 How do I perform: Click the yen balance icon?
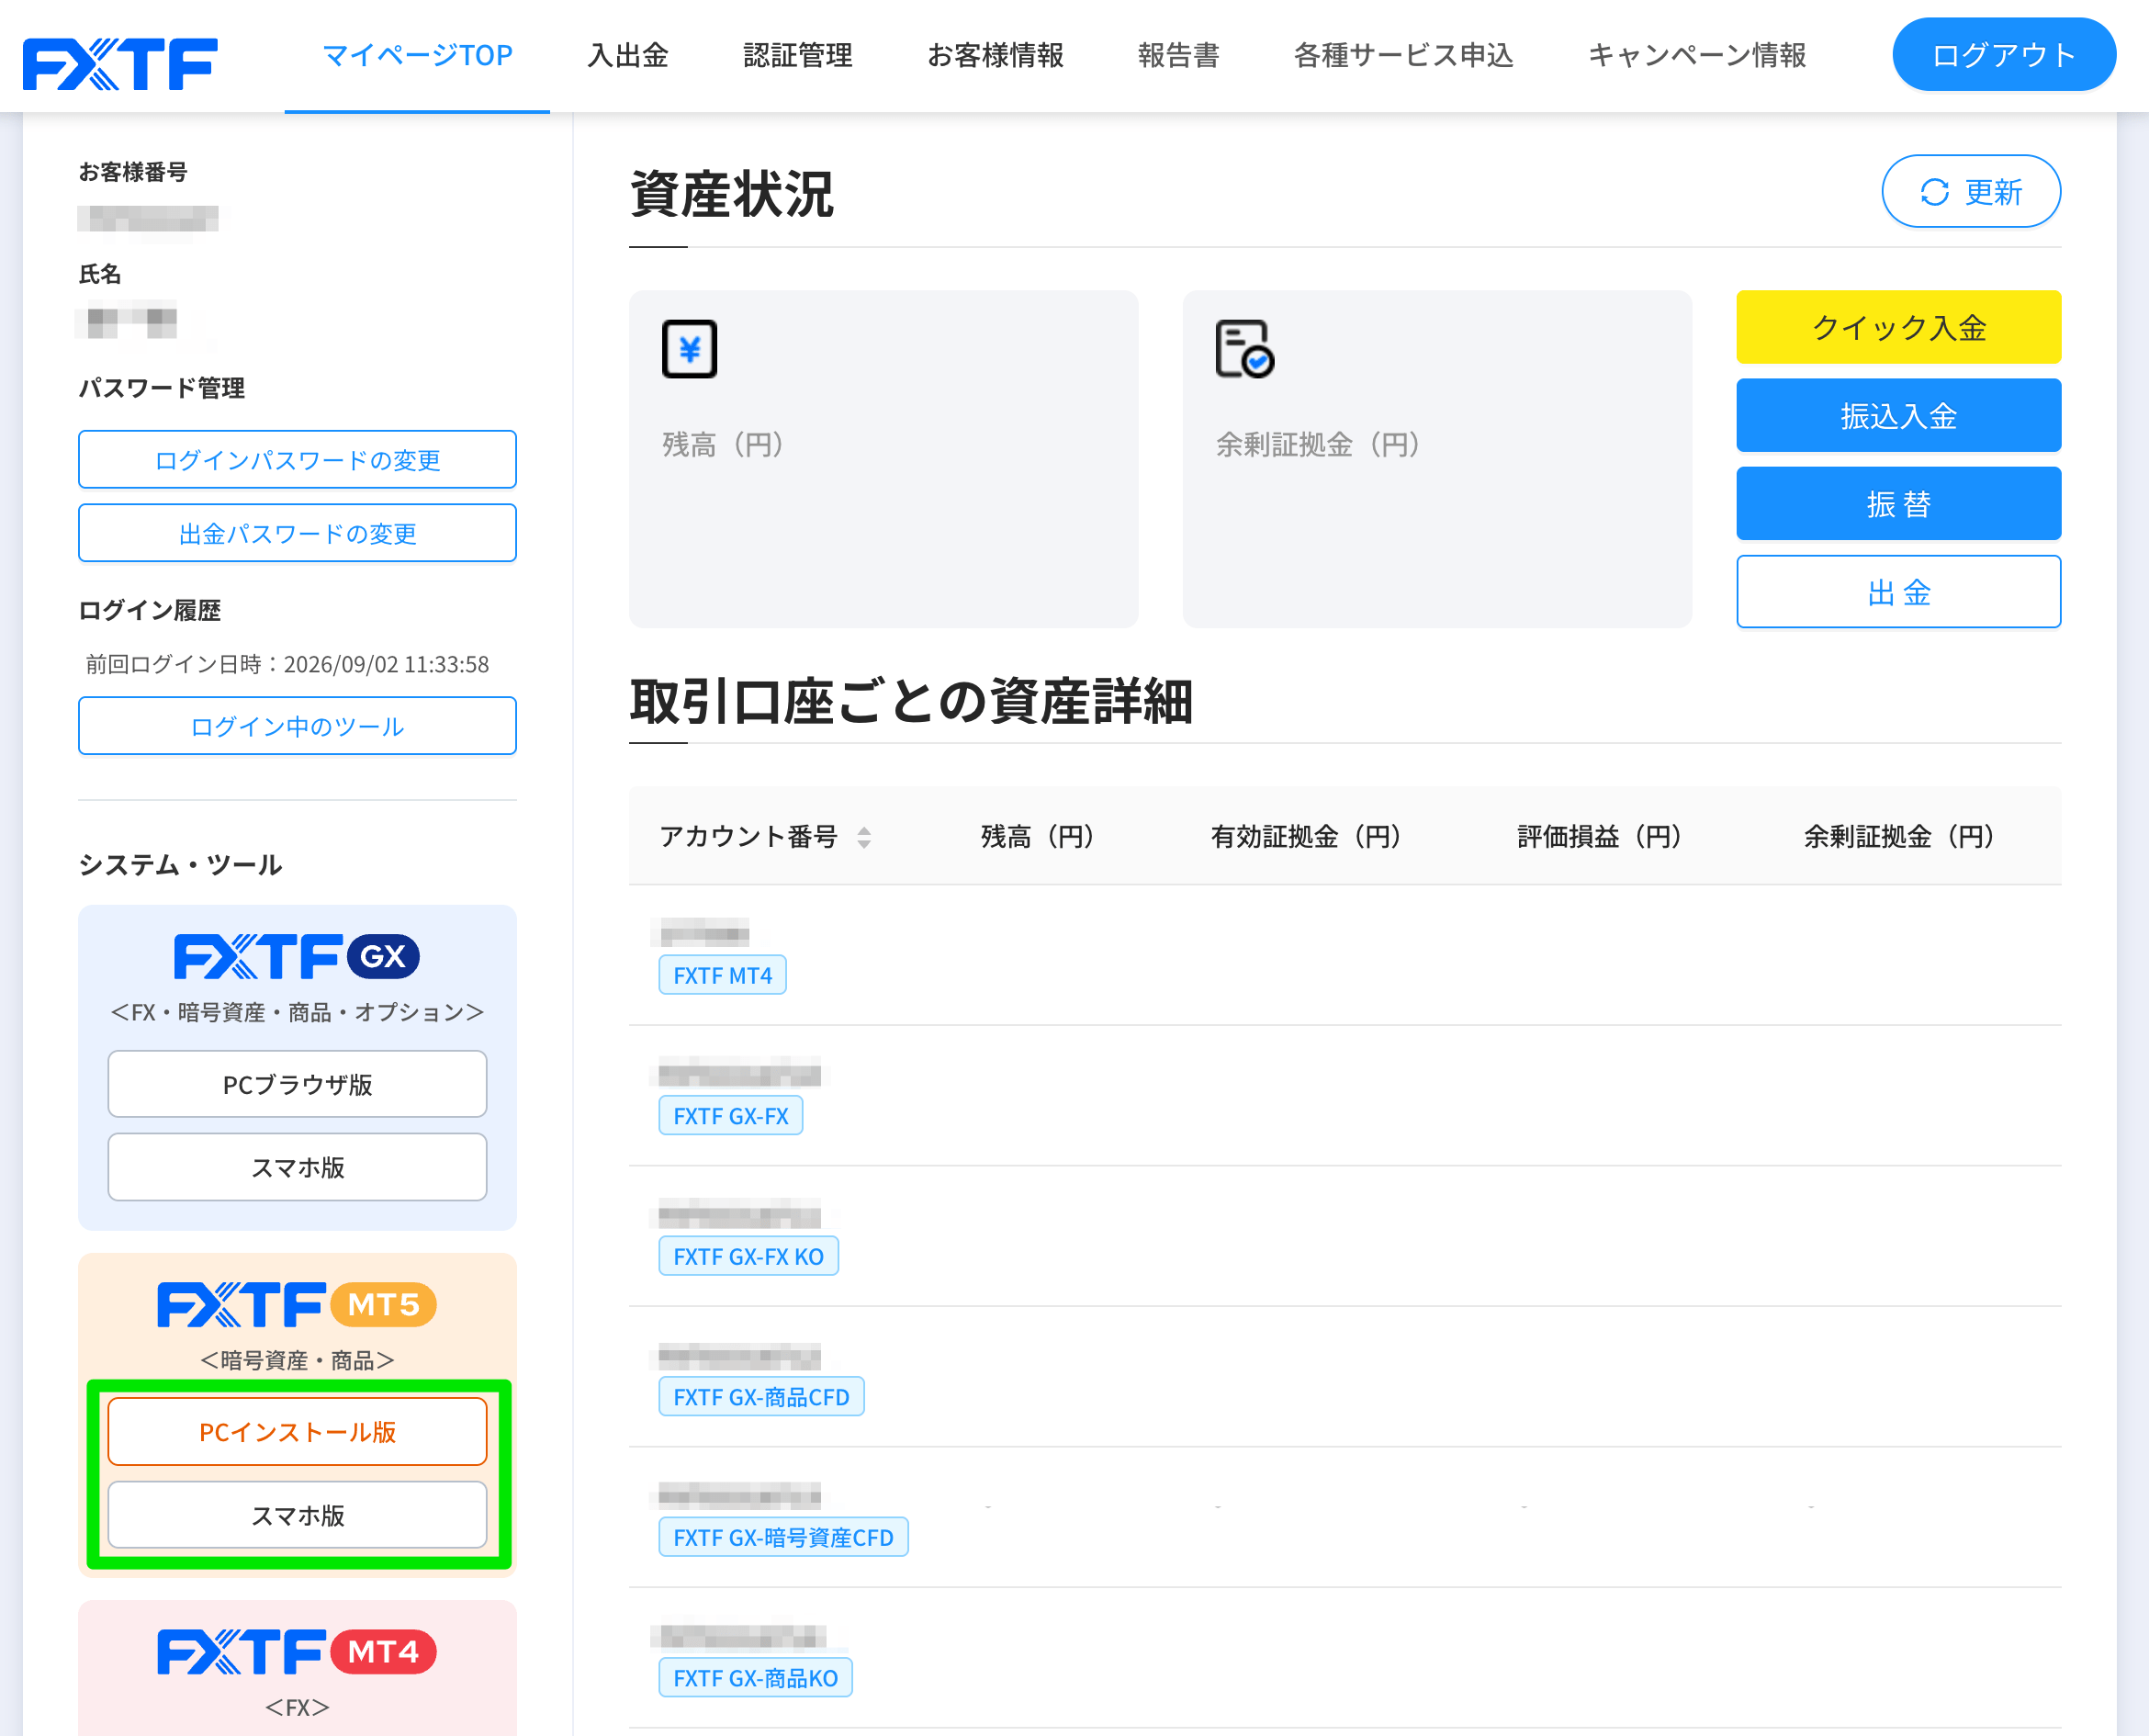pos(689,349)
